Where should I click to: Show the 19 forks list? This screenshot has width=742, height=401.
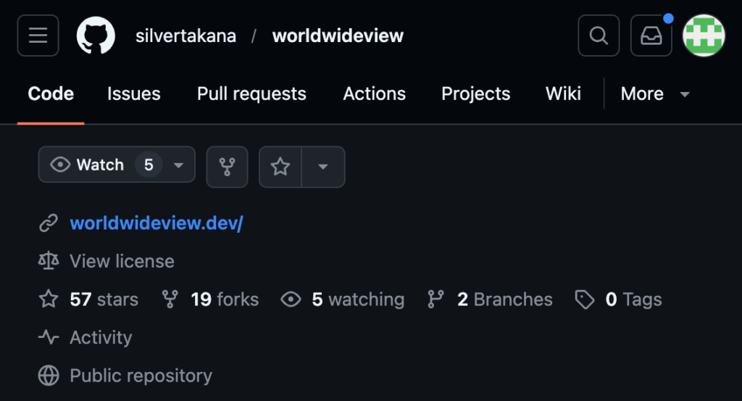coord(224,299)
